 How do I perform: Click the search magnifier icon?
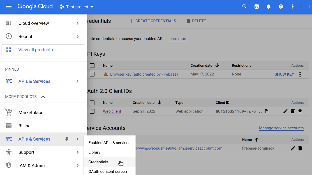[x=244, y=6]
